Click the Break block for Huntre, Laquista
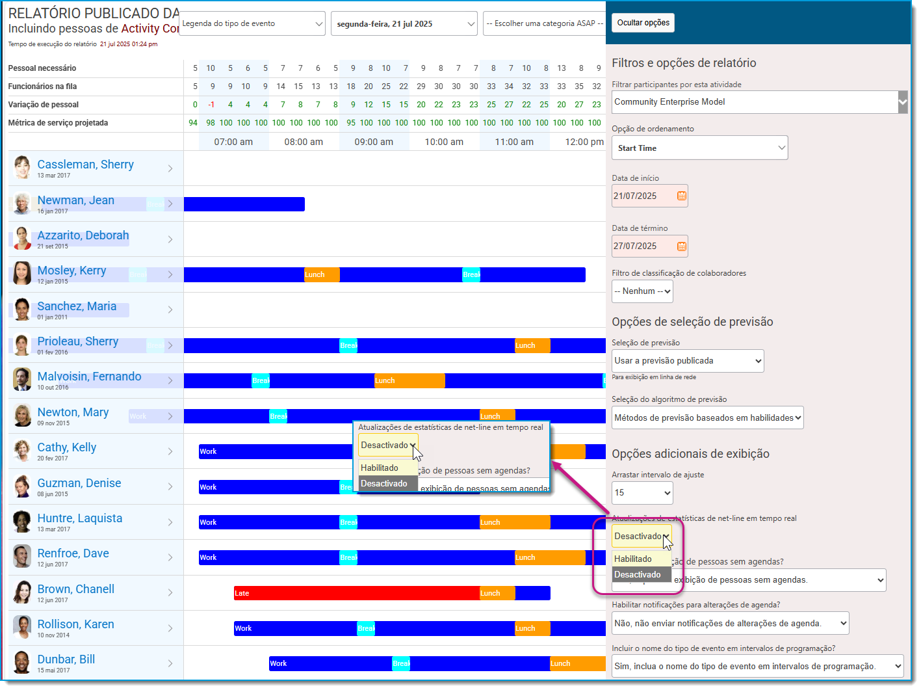 (x=348, y=522)
